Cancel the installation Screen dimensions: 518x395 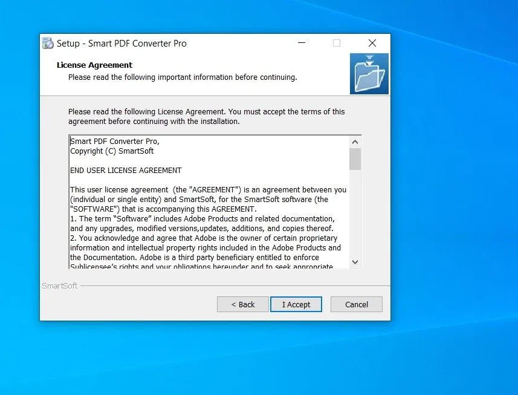[x=356, y=304]
